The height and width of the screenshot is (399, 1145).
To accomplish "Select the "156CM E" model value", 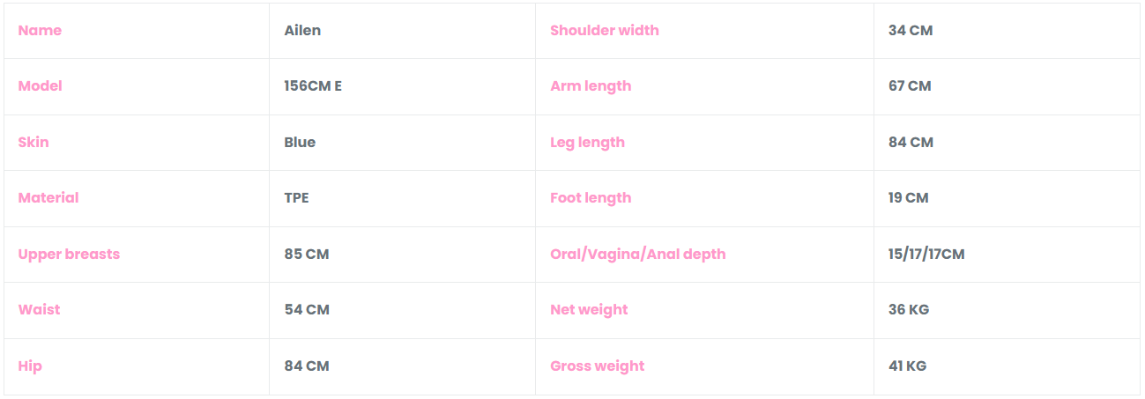I will click(313, 86).
